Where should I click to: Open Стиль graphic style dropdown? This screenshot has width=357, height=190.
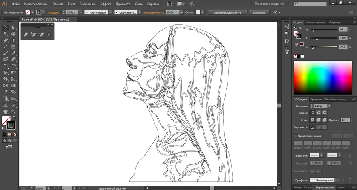click(x=202, y=12)
